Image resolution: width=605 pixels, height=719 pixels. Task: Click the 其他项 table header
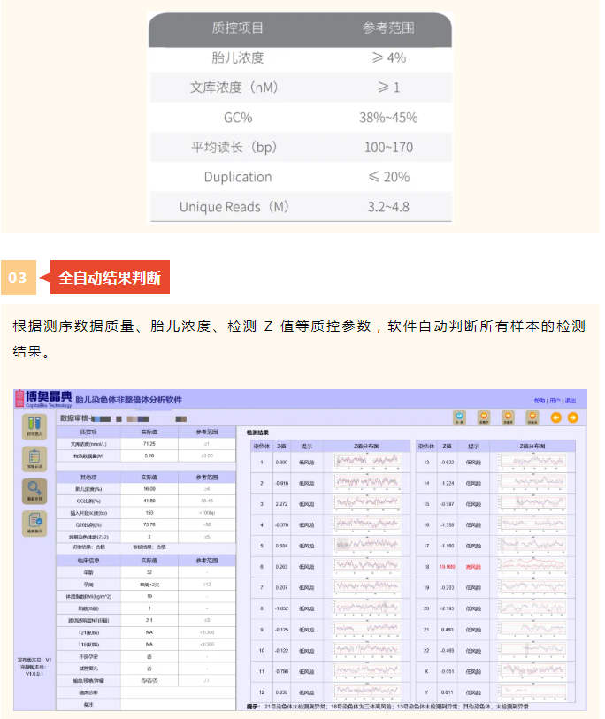(88, 478)
